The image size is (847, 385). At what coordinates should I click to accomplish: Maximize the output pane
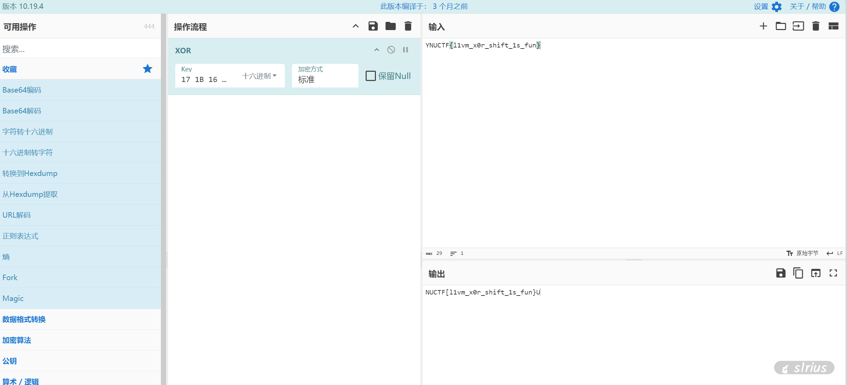[833, 273]
